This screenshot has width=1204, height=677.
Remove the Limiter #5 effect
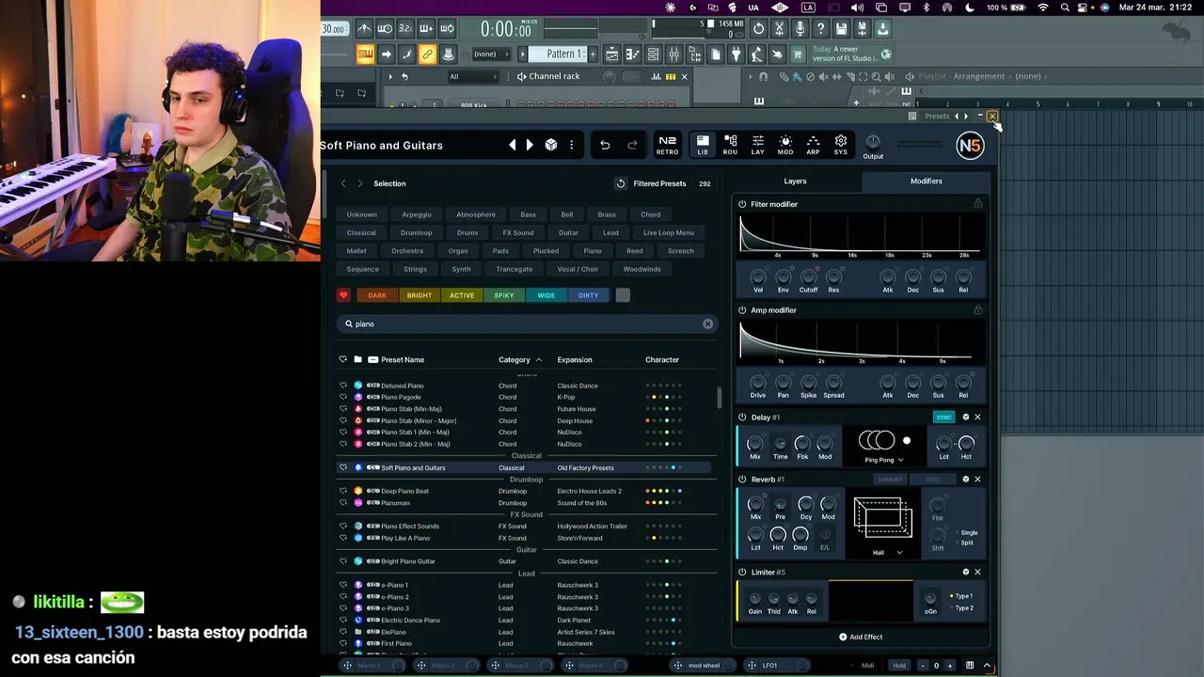point(977,572)
